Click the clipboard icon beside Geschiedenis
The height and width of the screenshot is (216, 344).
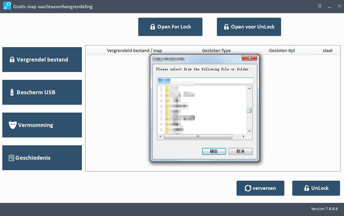click(x=11, y=158)
